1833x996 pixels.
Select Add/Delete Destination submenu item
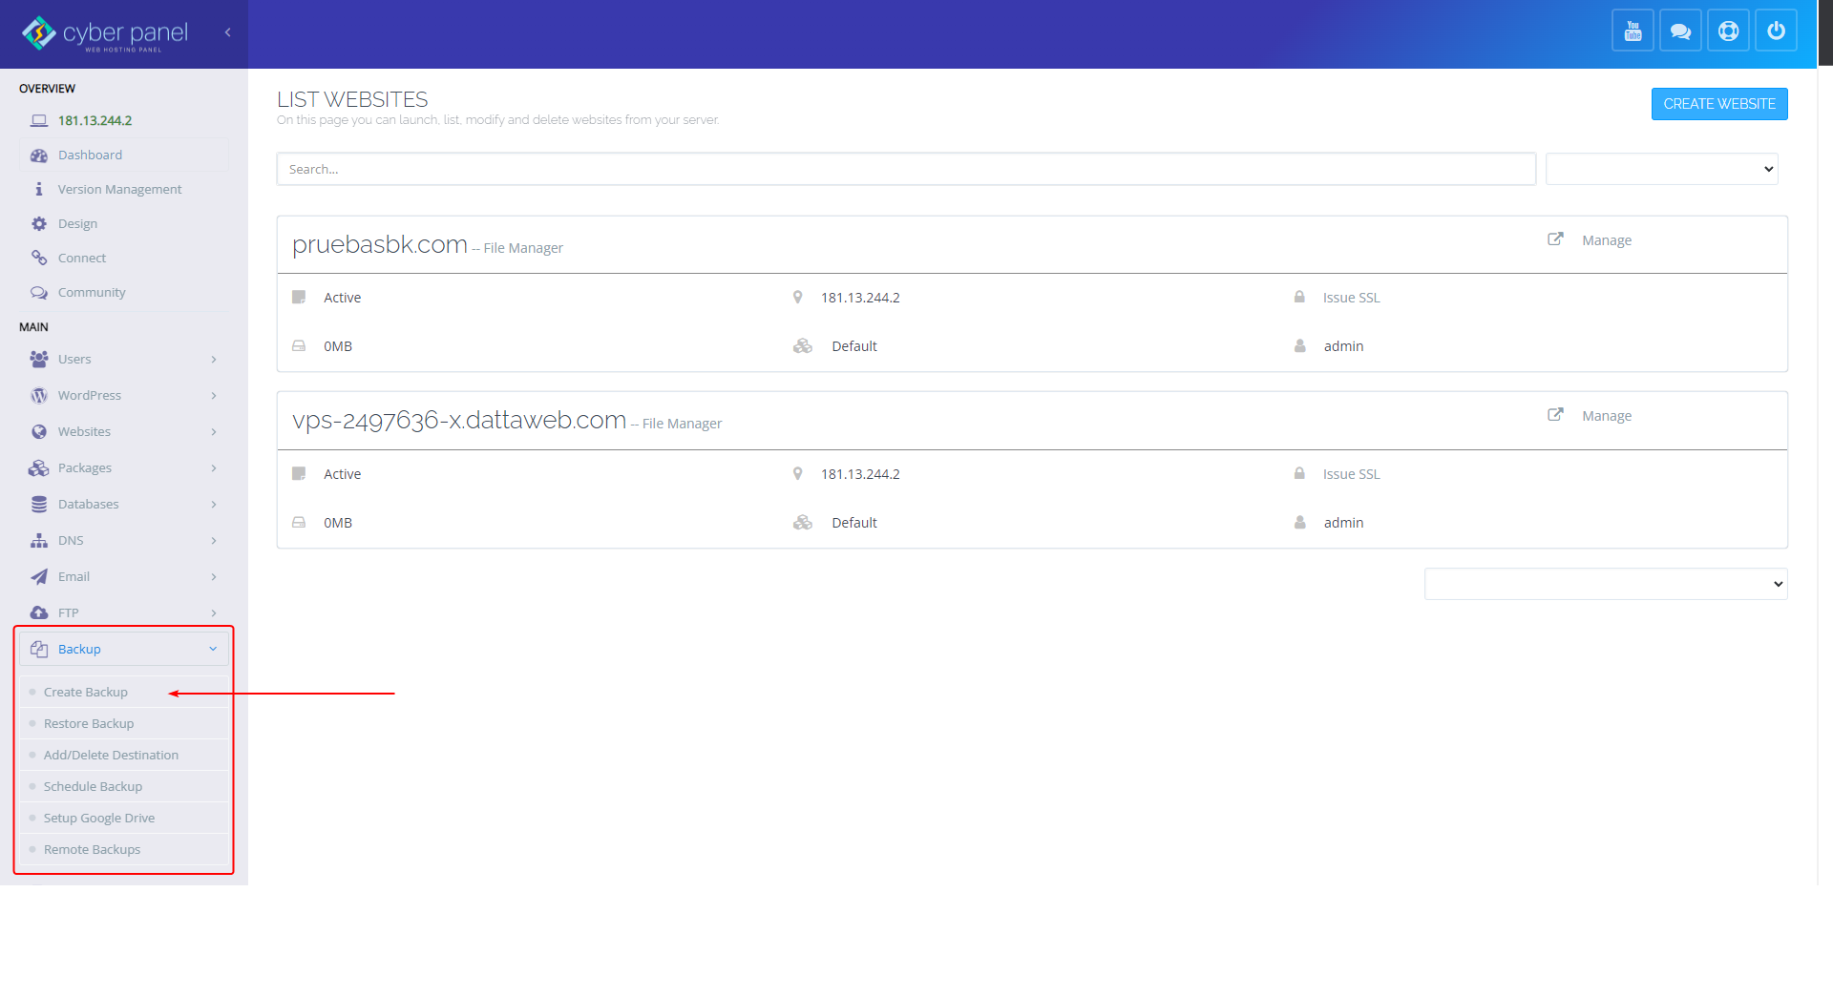(x=111, y=756)
